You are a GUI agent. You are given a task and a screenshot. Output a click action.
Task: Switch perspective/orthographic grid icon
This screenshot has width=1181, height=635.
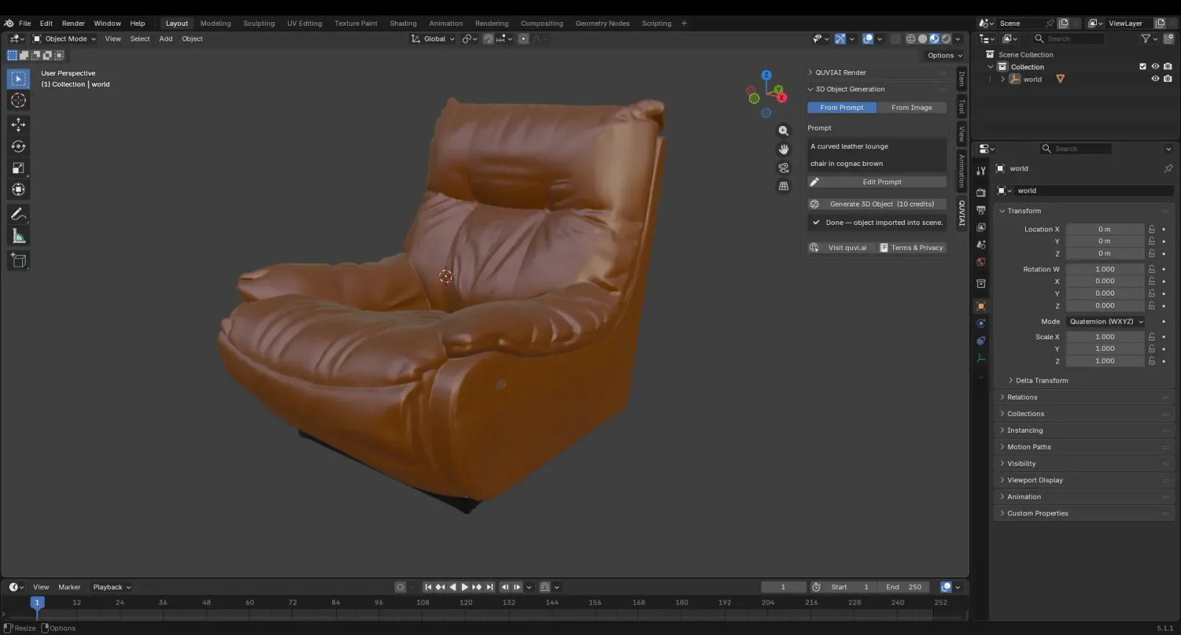pyautogui.click(x=783, y=186)
